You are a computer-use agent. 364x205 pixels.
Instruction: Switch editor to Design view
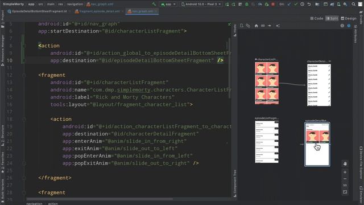click(x=349, y=18)
